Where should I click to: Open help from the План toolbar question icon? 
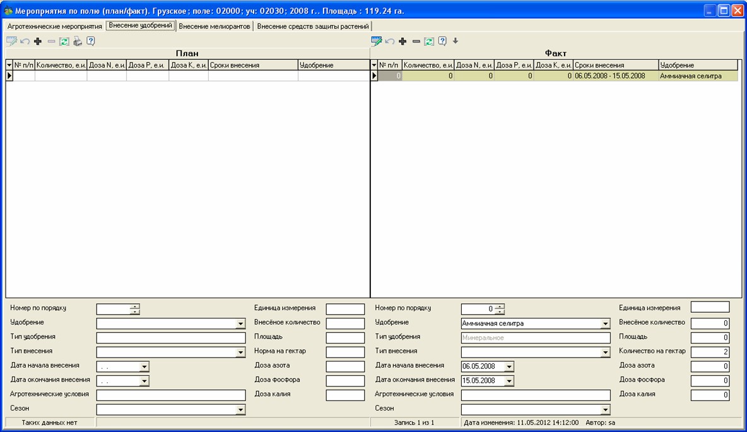tap(90, 41)
